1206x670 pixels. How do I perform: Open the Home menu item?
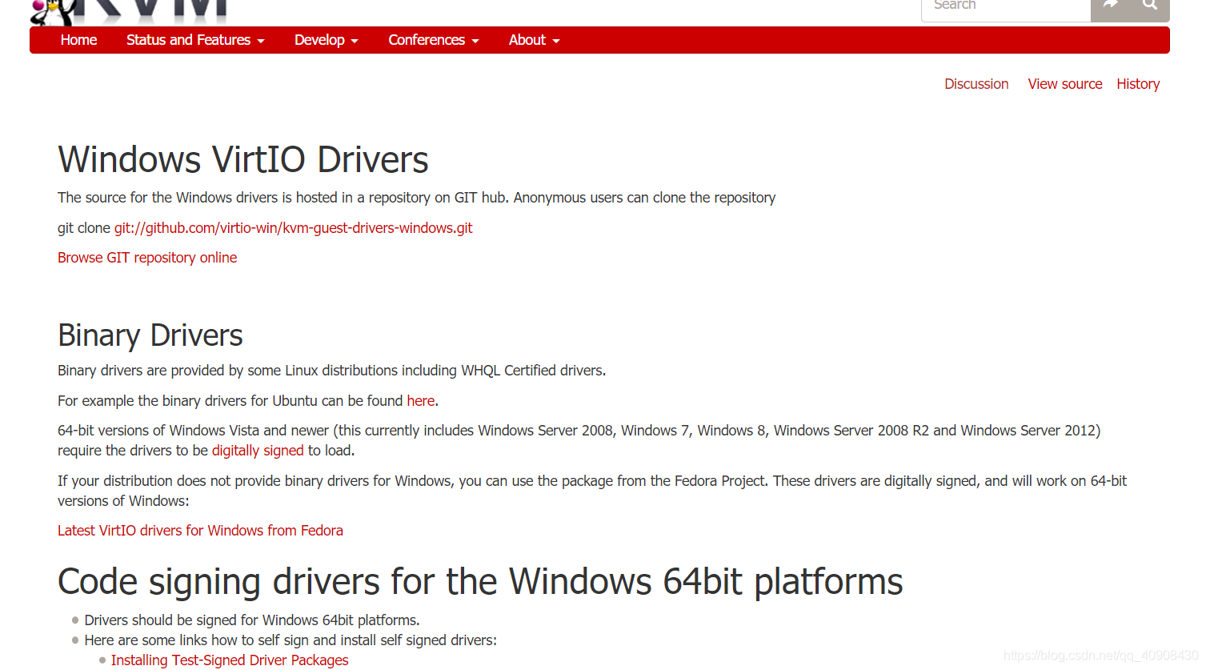point(78,40)
